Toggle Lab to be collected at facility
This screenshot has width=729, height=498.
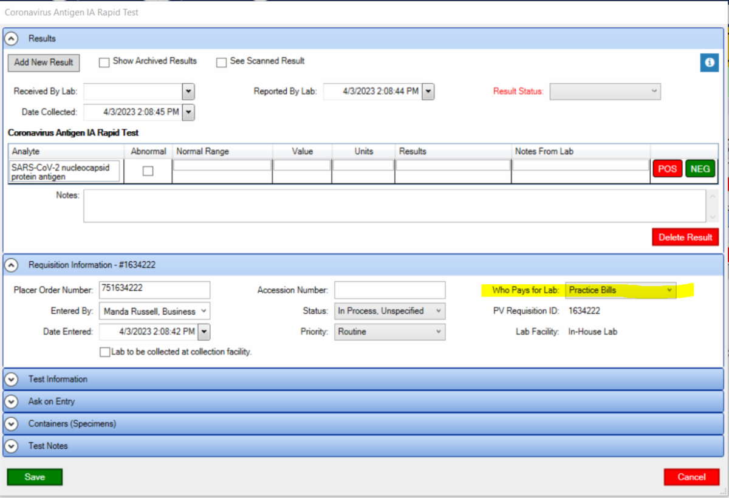pos(106,352)
